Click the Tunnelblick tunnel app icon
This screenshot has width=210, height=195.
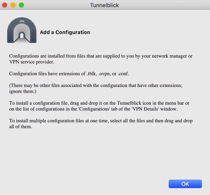tap(22, 30)
